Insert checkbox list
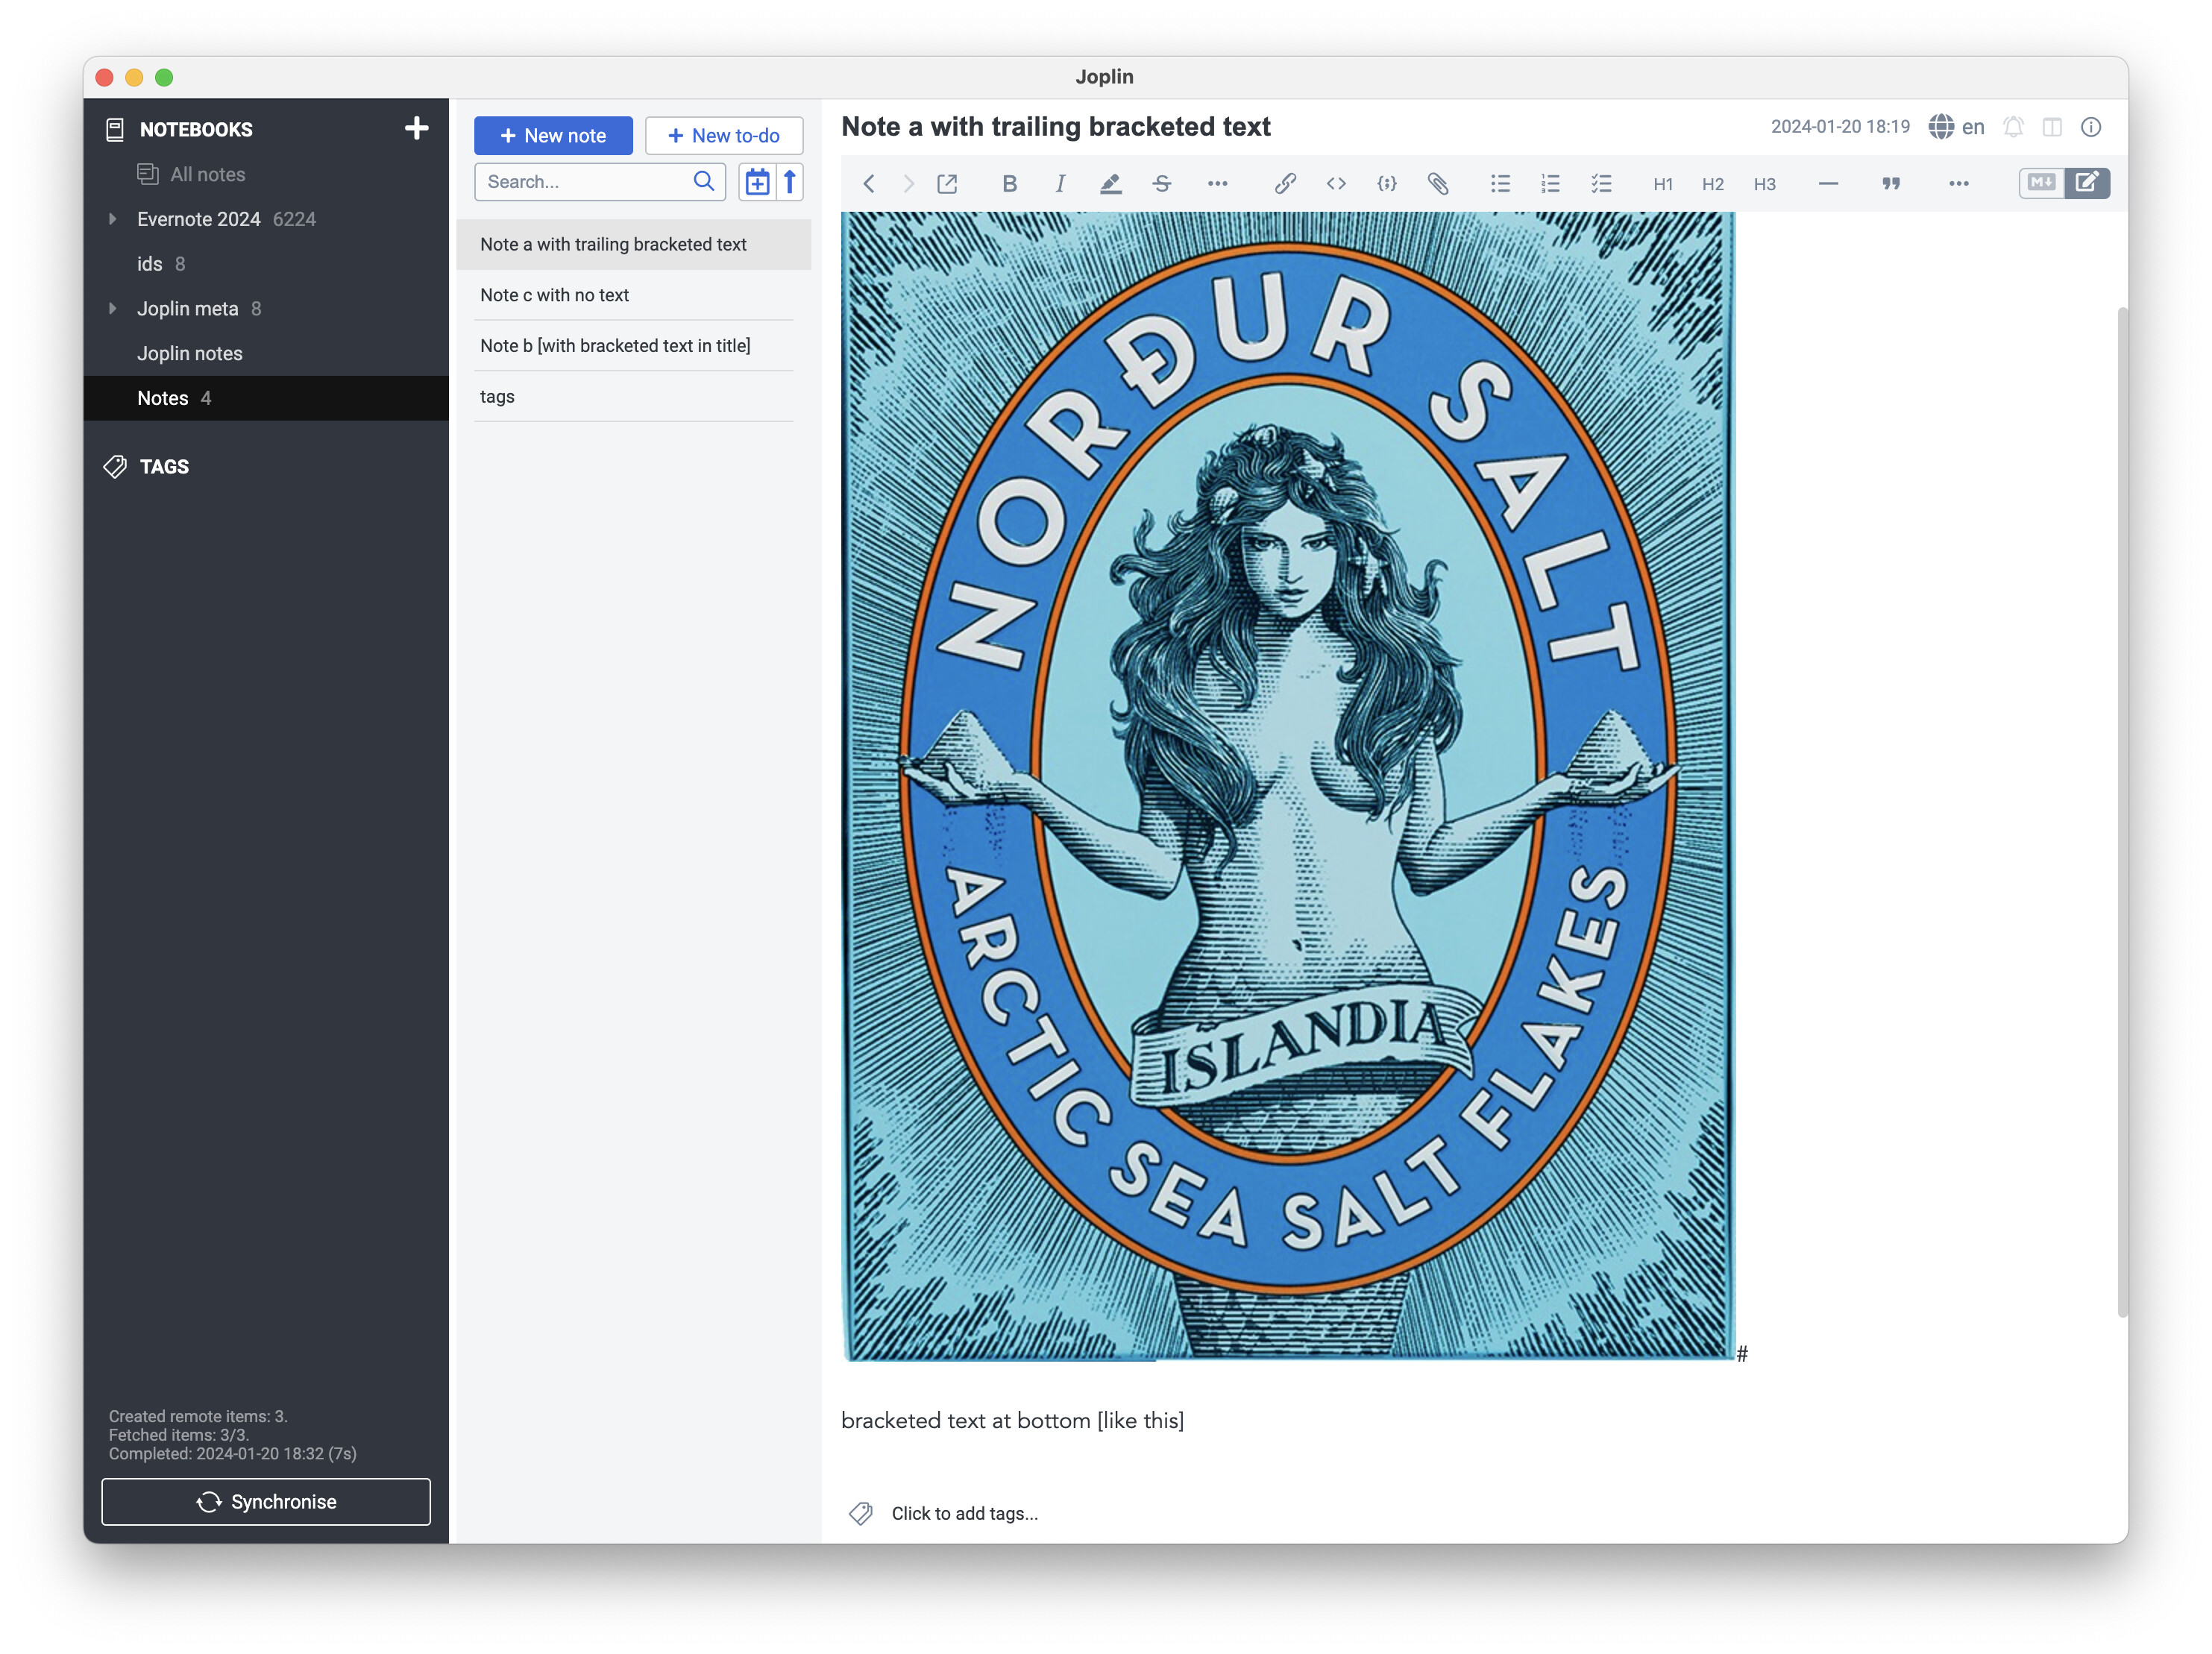Image resolution: width=2212 pixels, height=1654 pixels. (x=1601, y=184)
